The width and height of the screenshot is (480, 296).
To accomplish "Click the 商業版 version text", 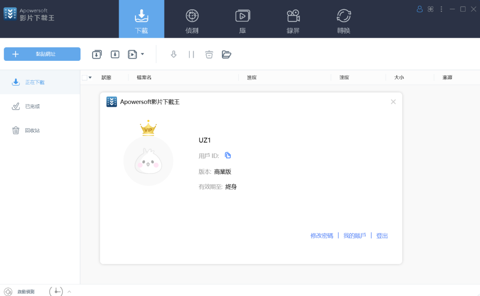I will [223, 172].
